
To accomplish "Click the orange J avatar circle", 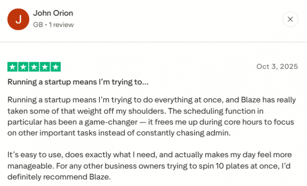I will 18,19.
